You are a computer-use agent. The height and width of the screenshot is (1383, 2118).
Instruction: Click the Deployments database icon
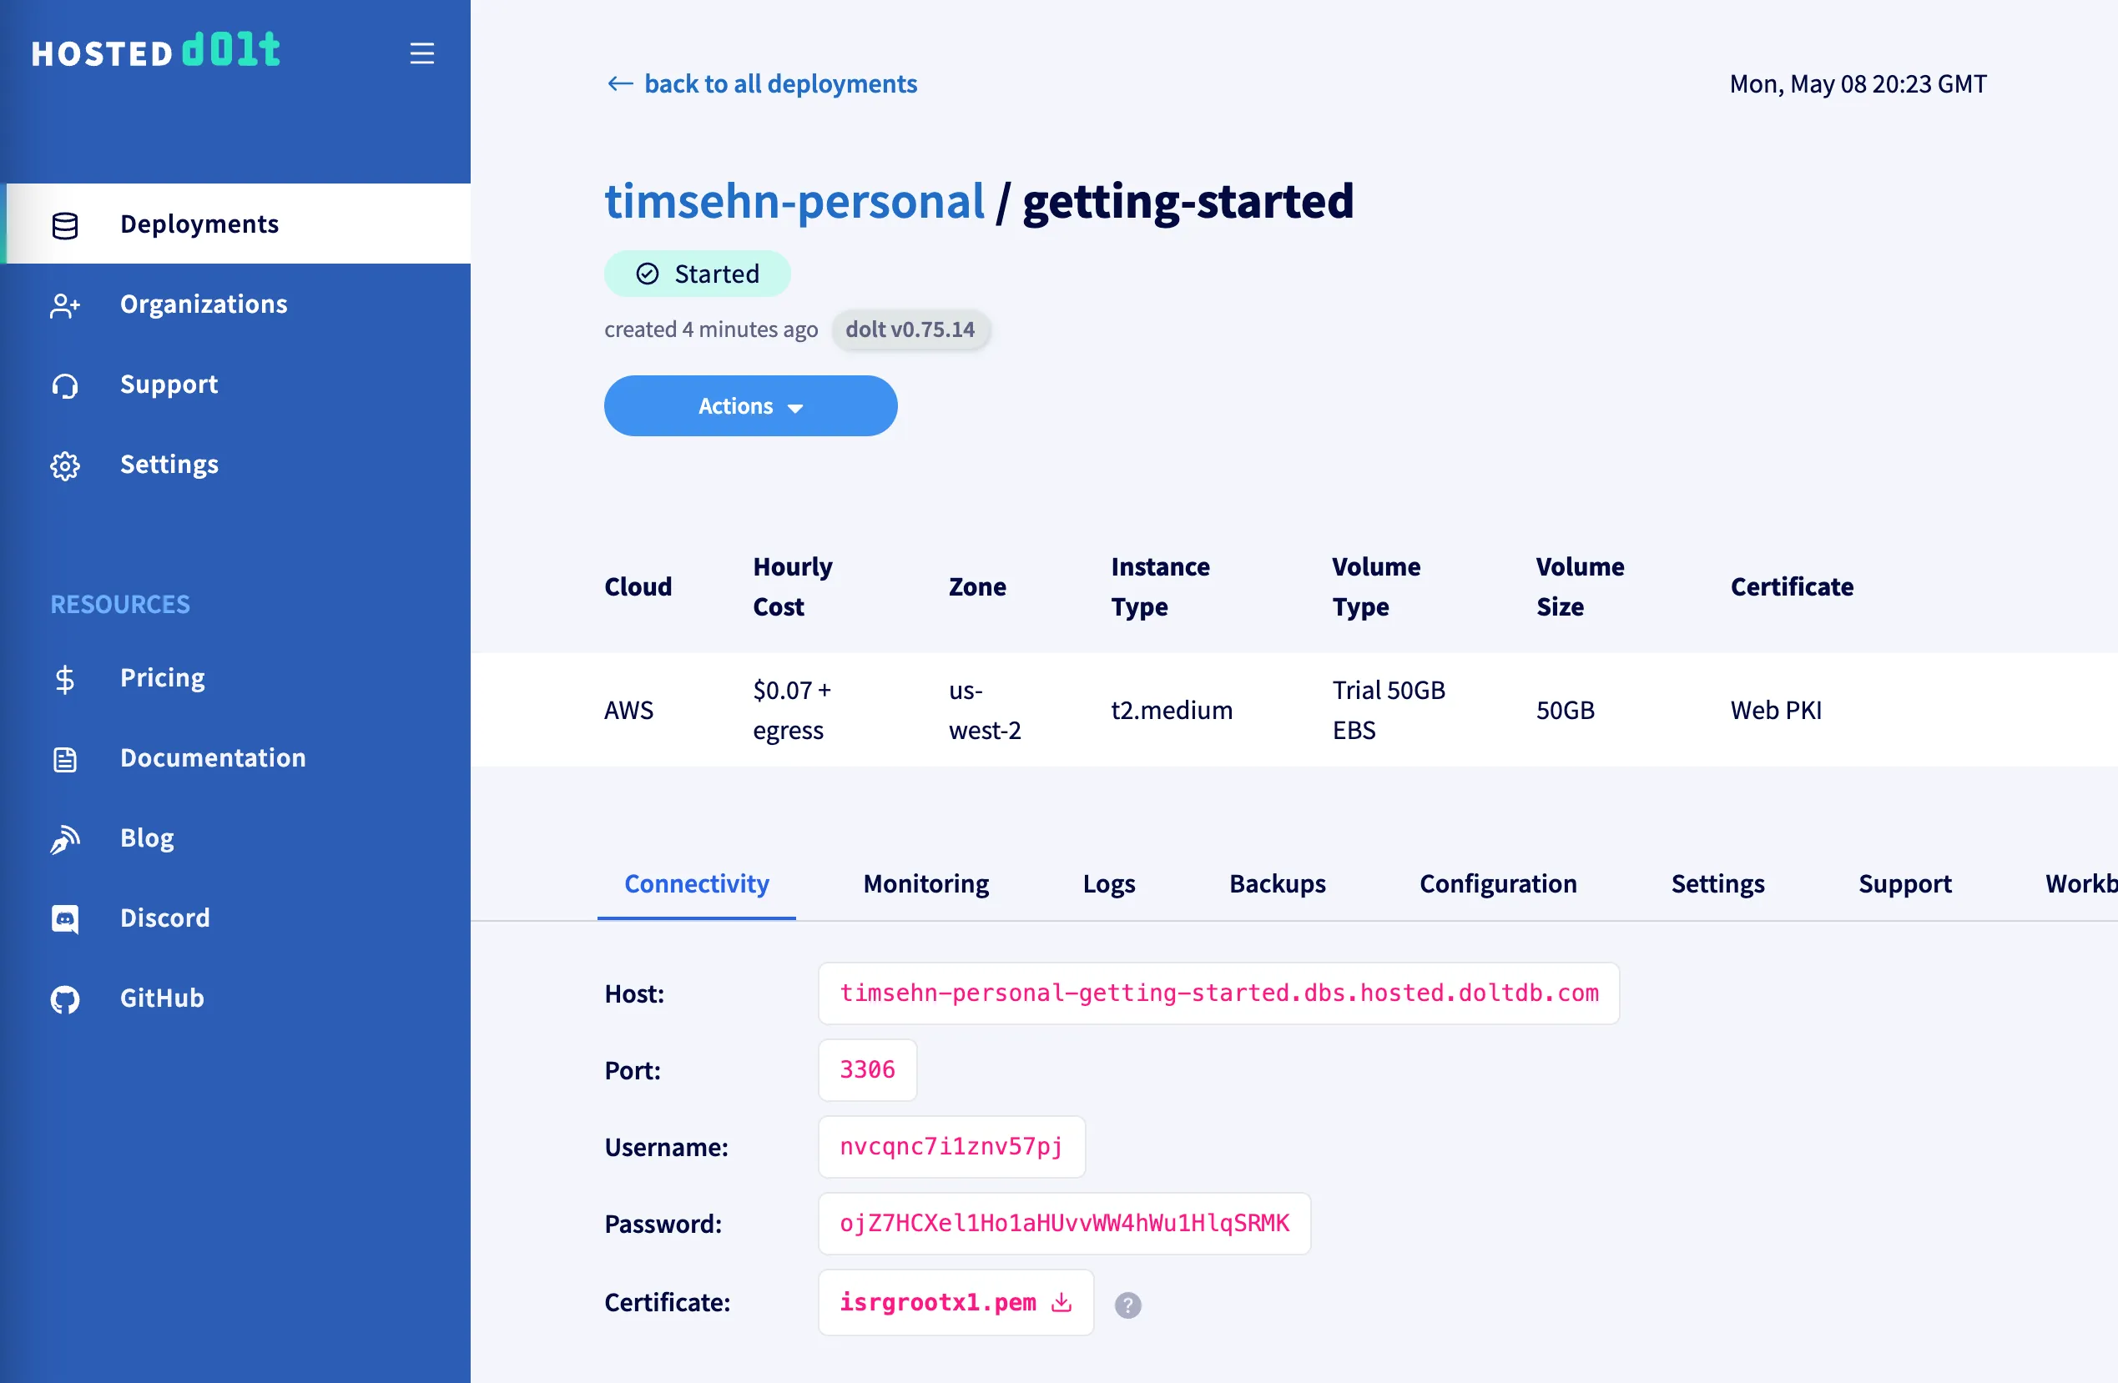[65, 226]
